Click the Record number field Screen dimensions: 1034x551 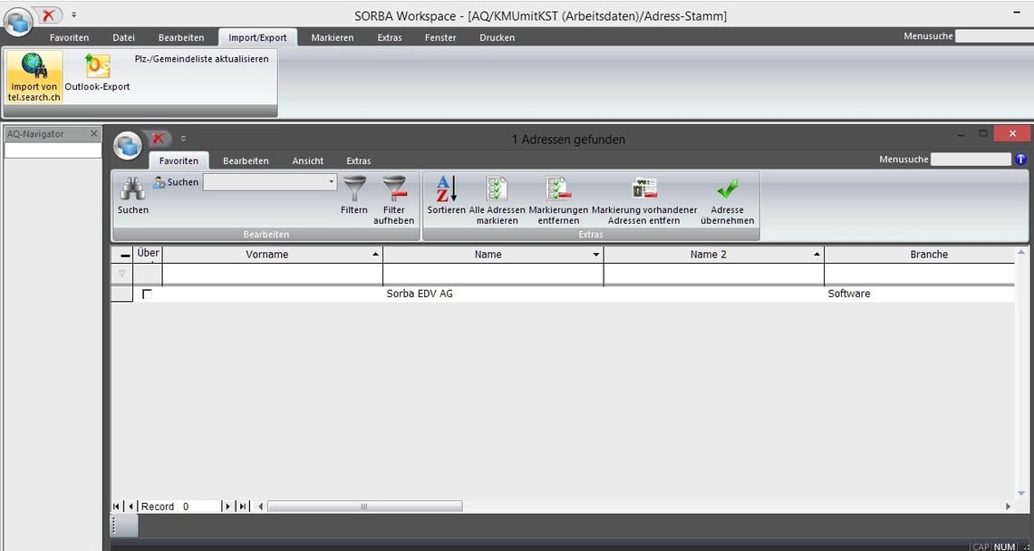(199, 507)
